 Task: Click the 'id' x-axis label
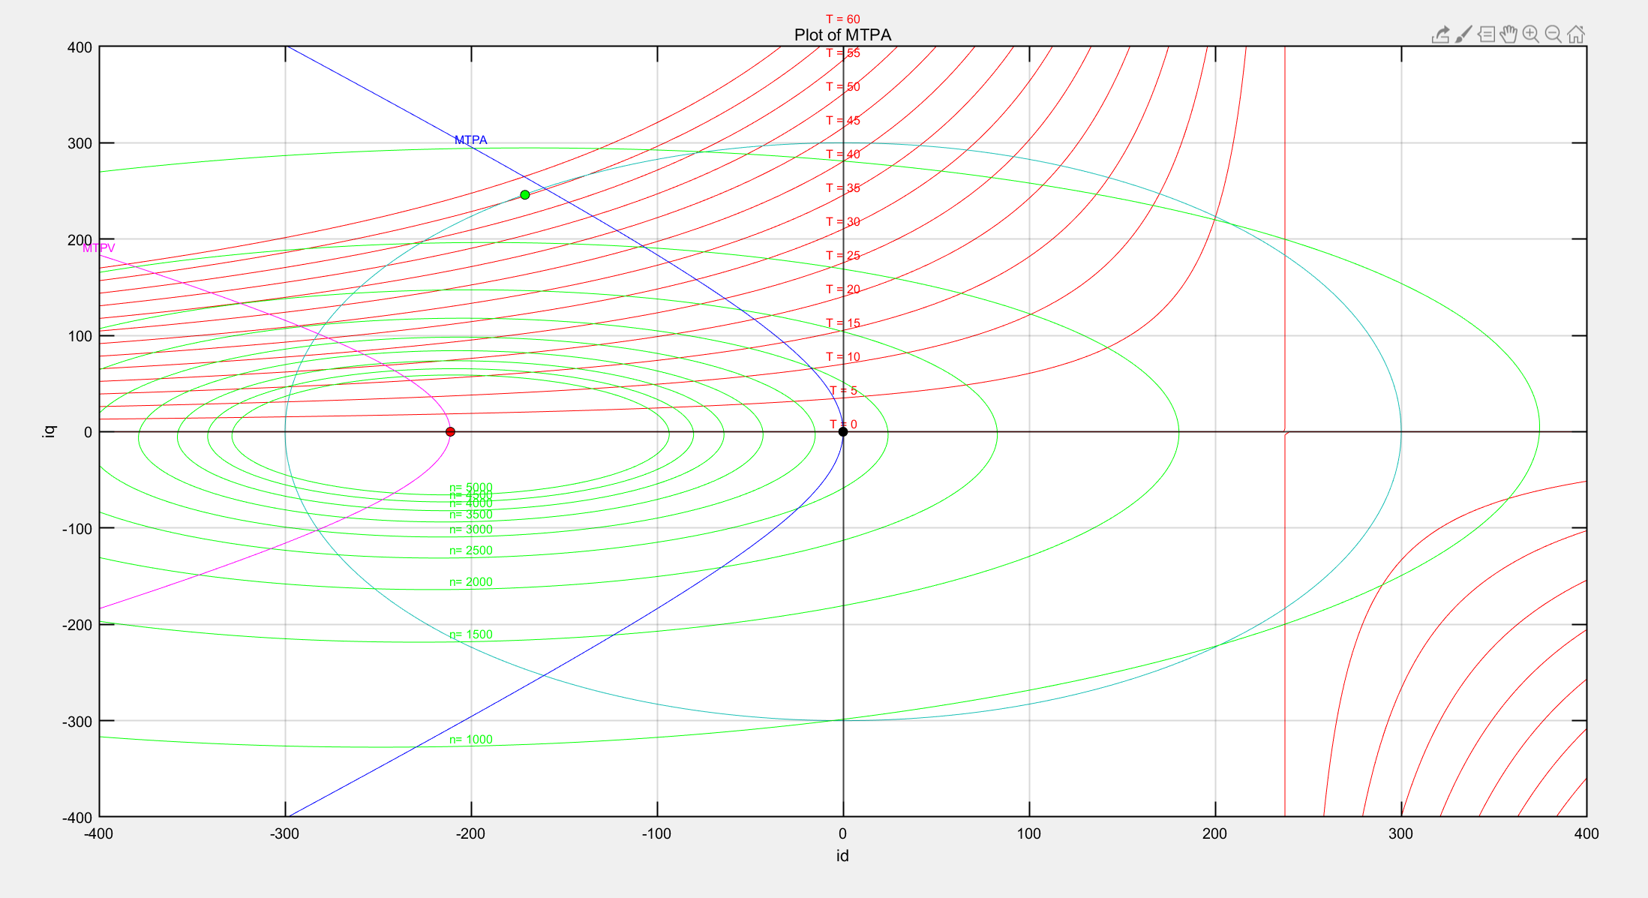tap(843, 856)
